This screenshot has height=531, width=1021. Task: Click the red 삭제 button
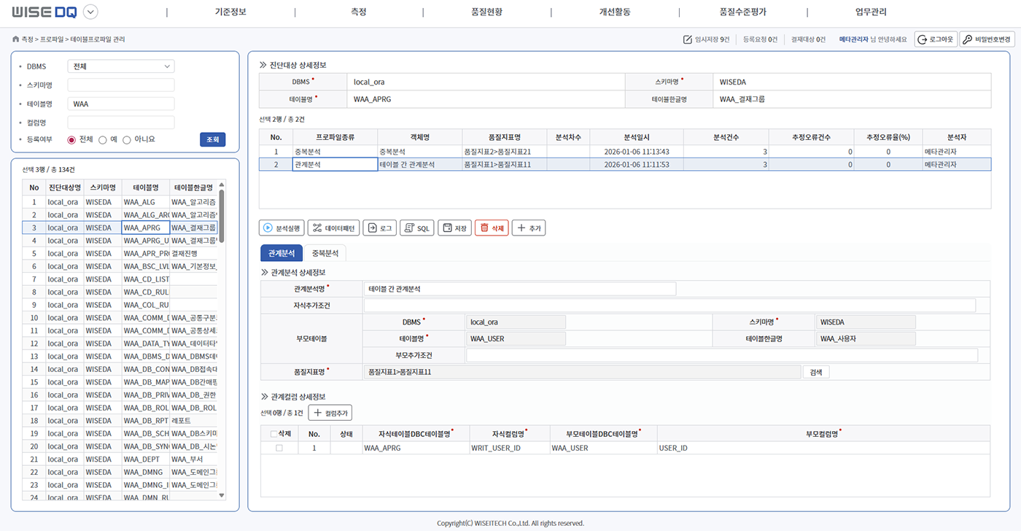(492, 228)
